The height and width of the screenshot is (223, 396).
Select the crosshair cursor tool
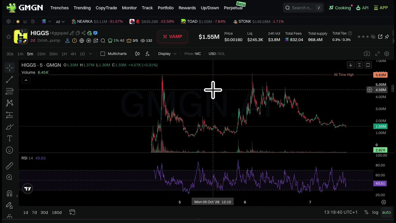[x=10, y=68]
